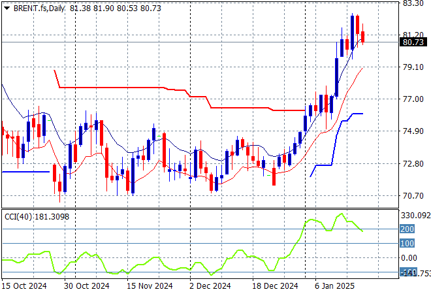431x294 pixels.
Task: Click the CCI -100 level label
Action: pos(408,272)
